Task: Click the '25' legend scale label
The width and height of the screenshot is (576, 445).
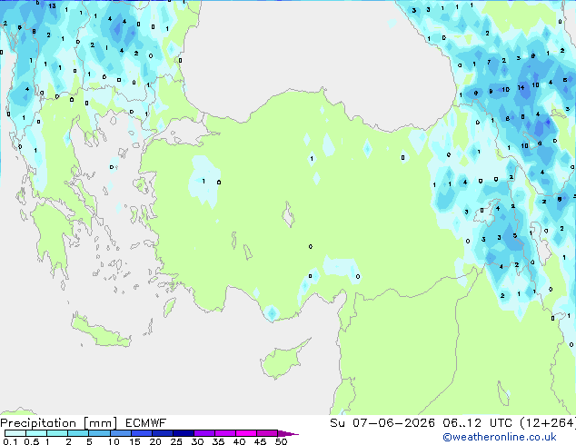Action: pyautogui.click(x=176, y=441)
